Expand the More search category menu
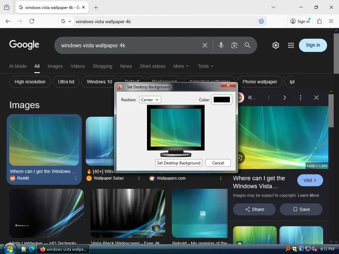This screenshot has height=254, width=339. coord(181,66)
